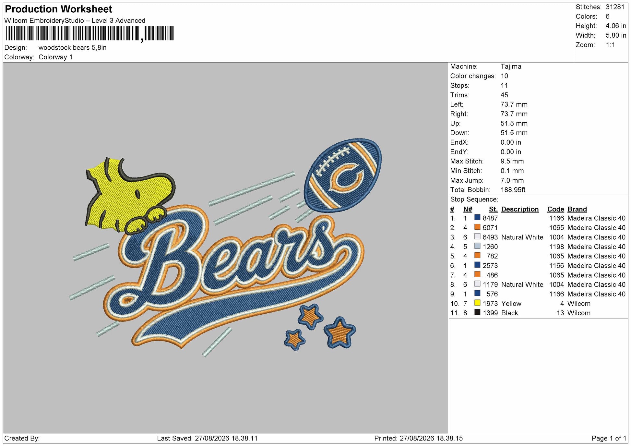The width and height of the screenshot is (631, 446).
Task: Click code "1198" in stop 4 row
Action: point(556,247)
